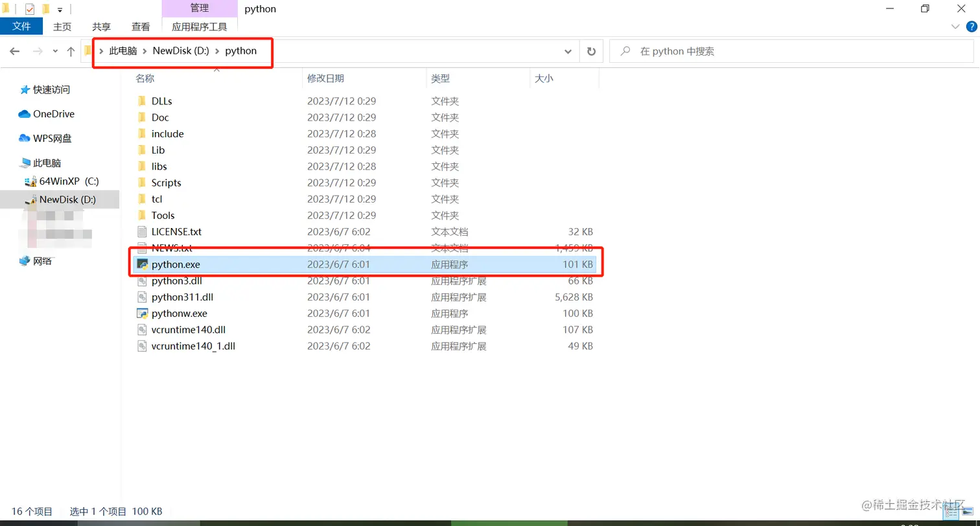Switch to large icons view in status bar

967,511
